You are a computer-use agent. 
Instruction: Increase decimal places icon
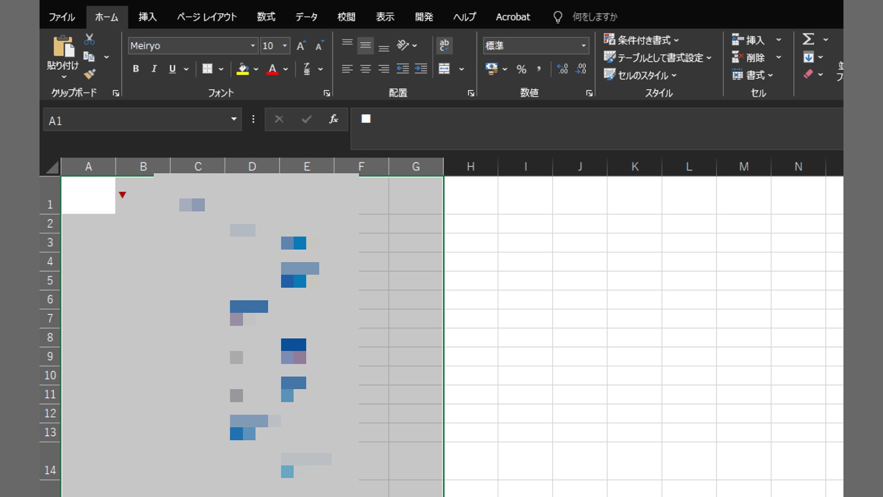(x=562, y=69)
